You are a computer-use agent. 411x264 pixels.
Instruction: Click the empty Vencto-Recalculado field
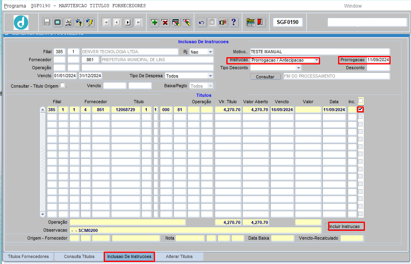(352, 238)
